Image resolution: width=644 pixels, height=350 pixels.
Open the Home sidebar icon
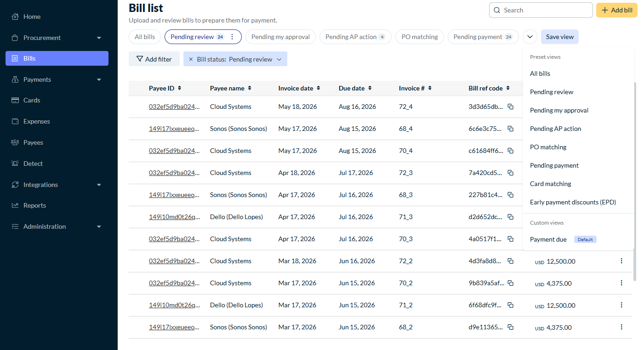[15, 17]
